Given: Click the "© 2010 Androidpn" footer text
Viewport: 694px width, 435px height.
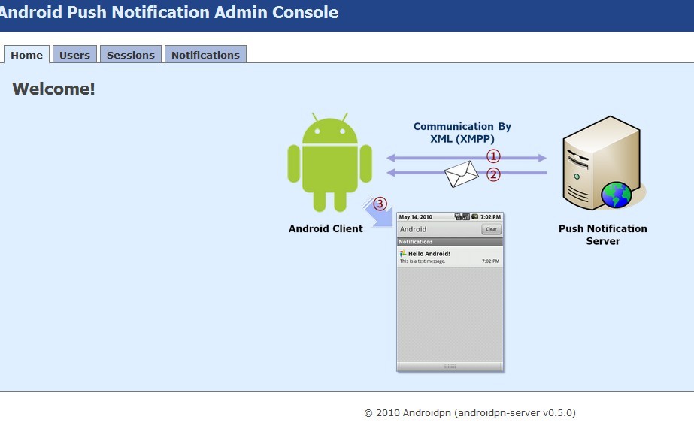Looking at the screenshot, I should (x=470, y=412).
